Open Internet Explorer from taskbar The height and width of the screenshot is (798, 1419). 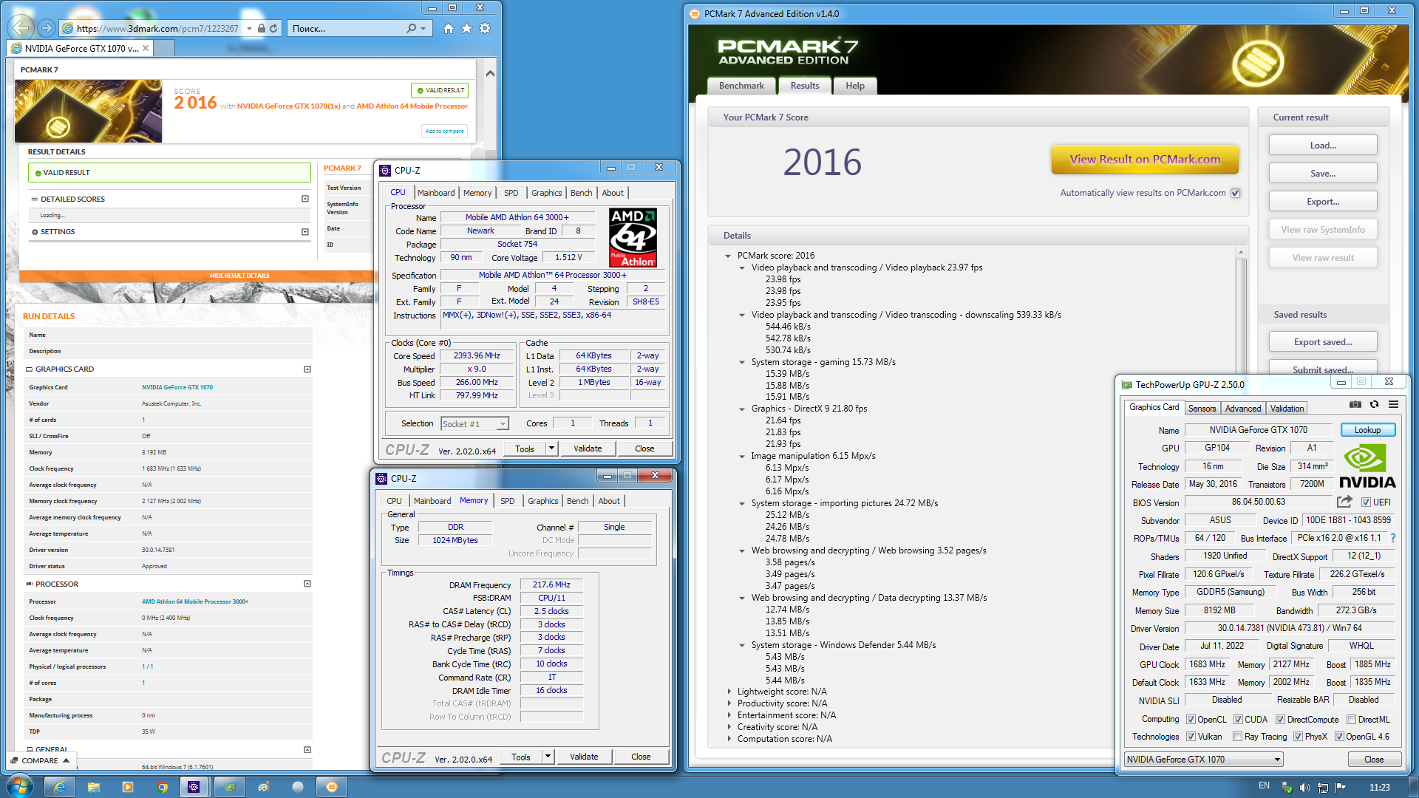click(x=60, y=787)
